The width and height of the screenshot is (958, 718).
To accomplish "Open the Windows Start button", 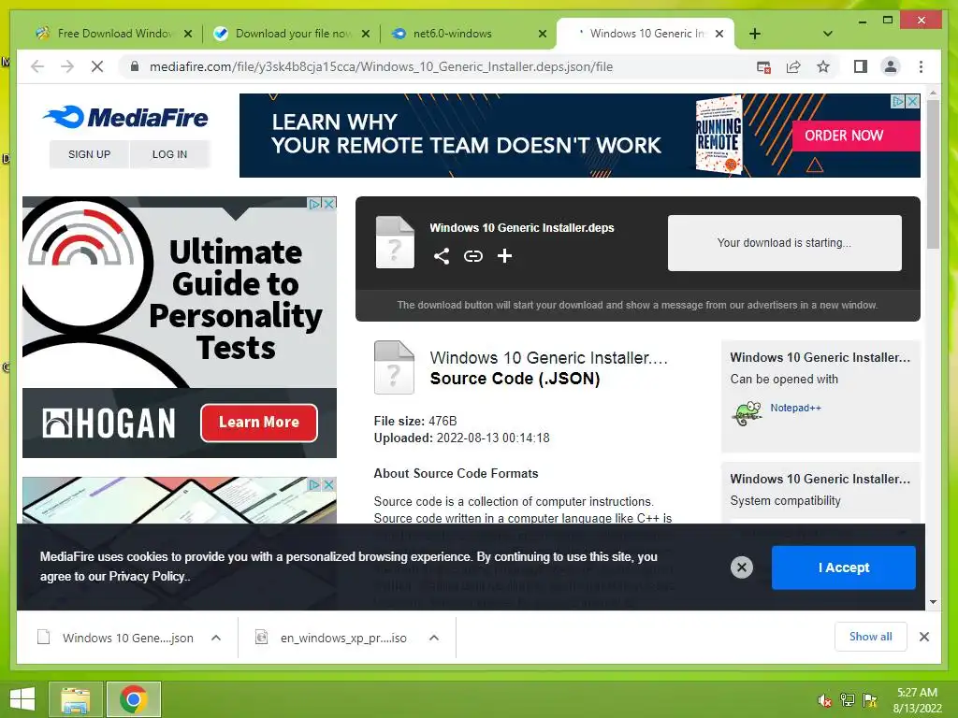I will pyautogui.click(x=22, y=699).
